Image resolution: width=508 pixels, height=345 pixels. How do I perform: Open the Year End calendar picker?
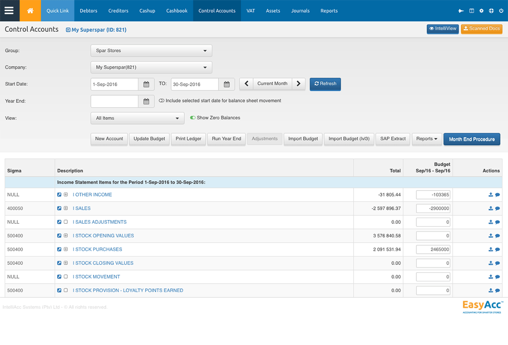pos(146,102)
